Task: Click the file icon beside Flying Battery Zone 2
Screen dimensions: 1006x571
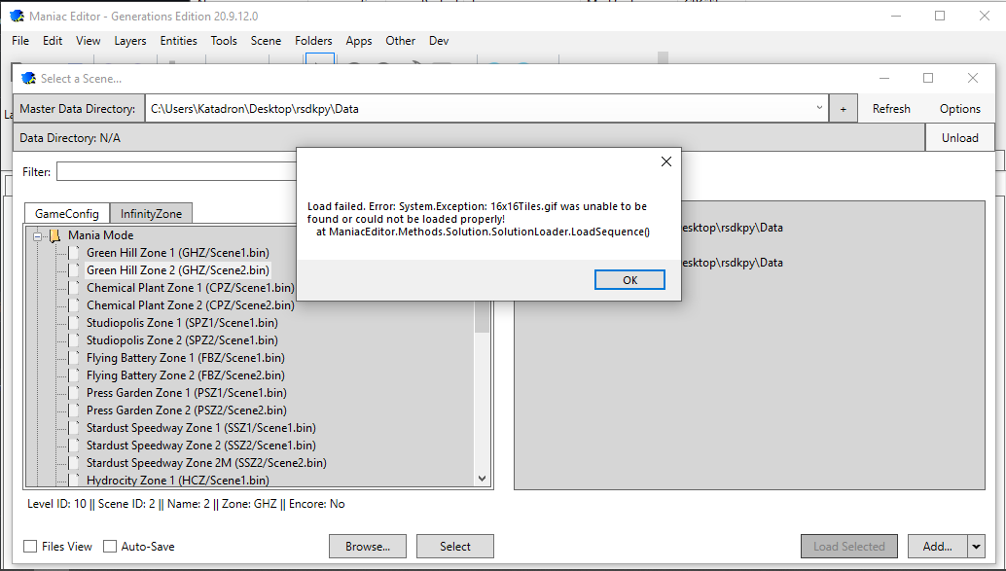Action: pyautogui.click(x=74, y=375)
